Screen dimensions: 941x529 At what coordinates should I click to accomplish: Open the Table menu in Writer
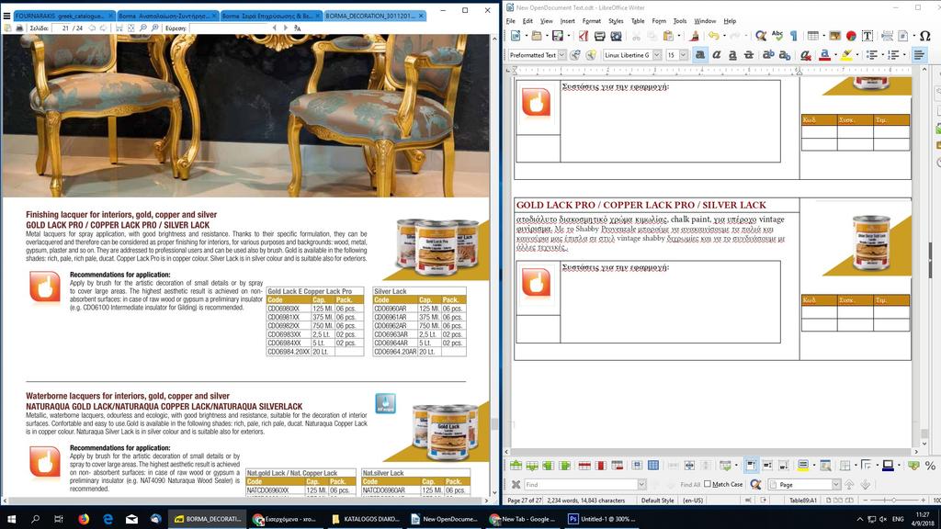click(x=638, y=21)
